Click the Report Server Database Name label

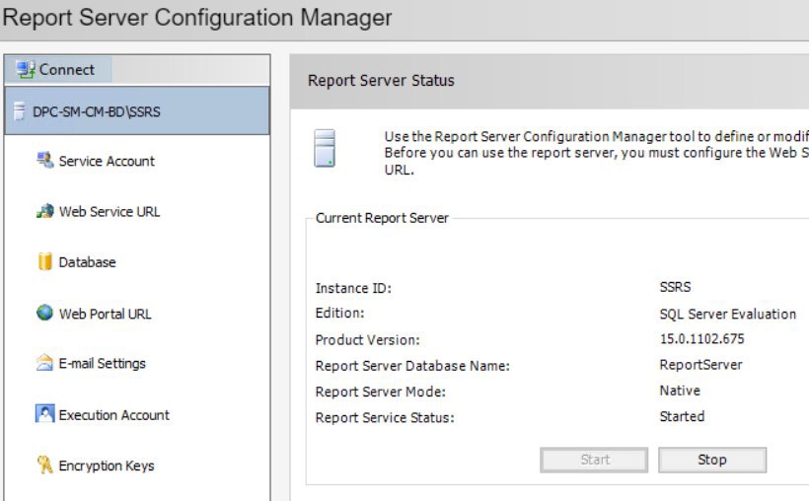[x=412, y=366]
